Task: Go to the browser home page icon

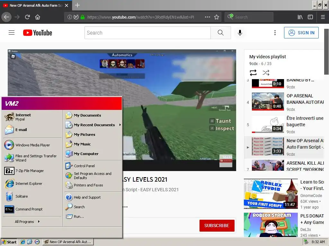Action: [x=38, y=17]
